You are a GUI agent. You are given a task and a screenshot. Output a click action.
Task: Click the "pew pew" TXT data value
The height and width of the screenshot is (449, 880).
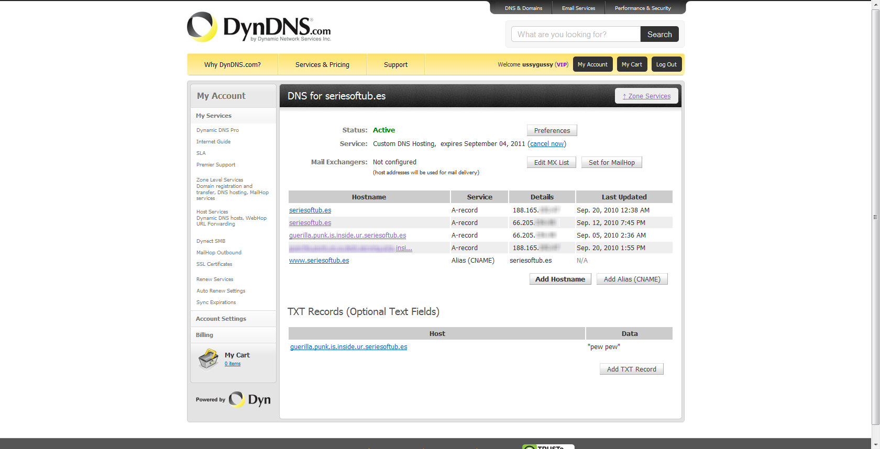[x=603, y=346]
